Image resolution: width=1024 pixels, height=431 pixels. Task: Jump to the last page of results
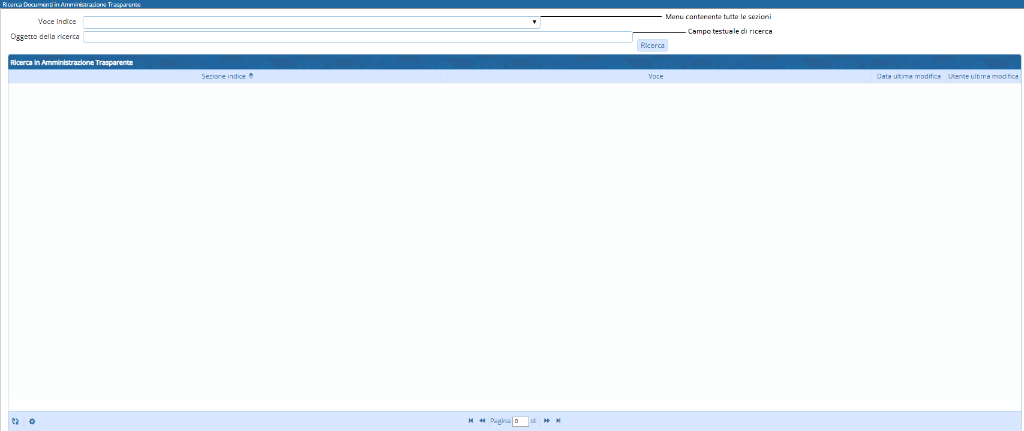[558, 421]
